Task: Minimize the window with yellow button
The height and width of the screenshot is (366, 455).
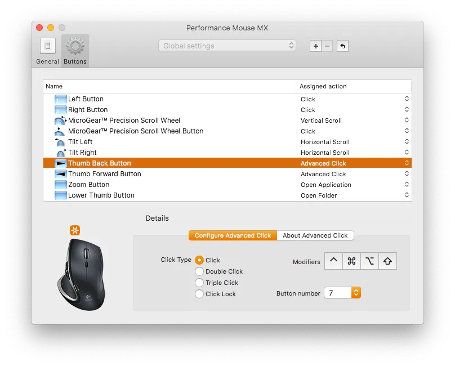Action: (51, 28)
